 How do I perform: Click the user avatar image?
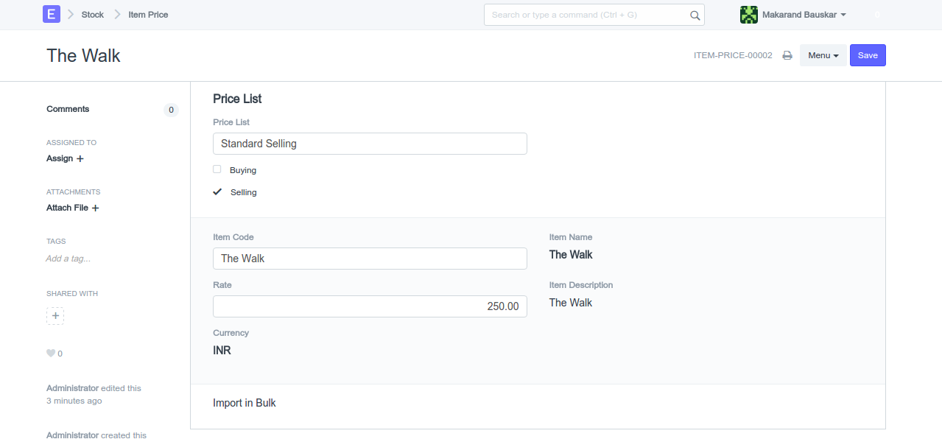click(748, 15)
